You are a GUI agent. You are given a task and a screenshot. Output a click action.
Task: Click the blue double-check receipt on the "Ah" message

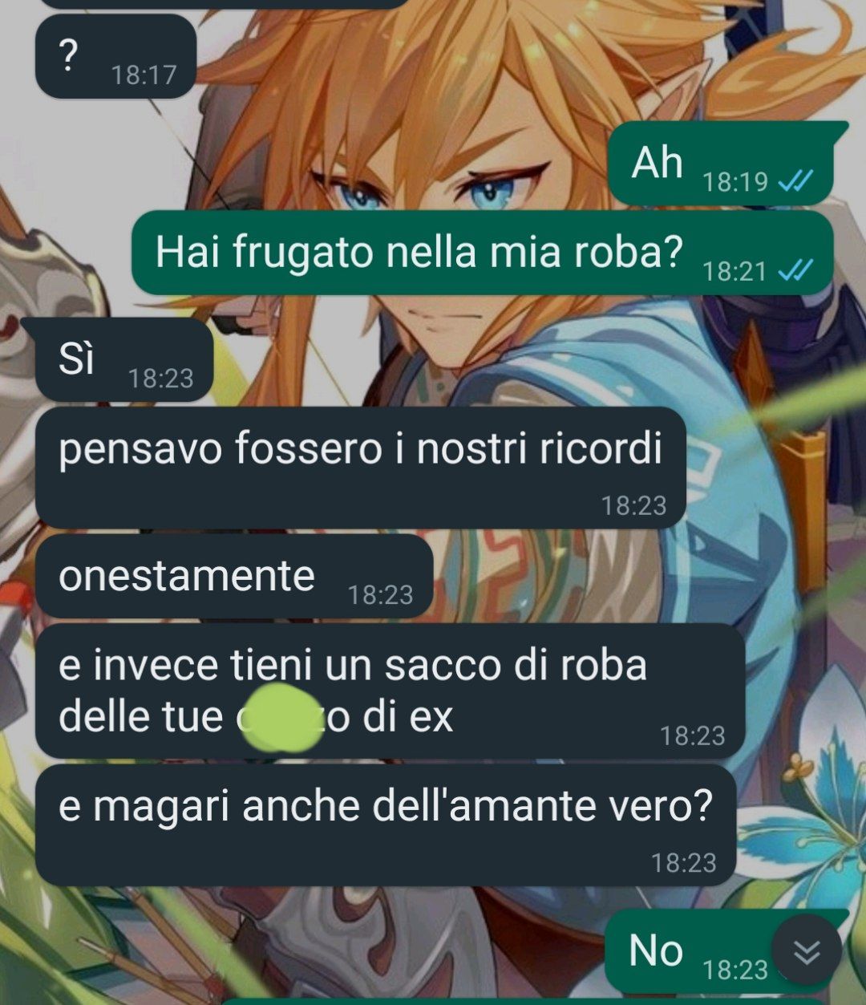point(795,181)
